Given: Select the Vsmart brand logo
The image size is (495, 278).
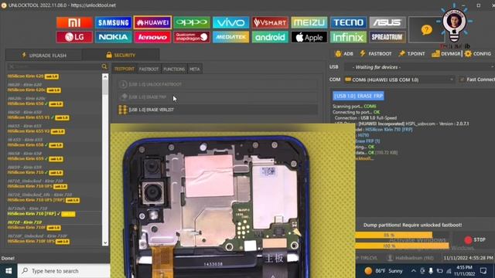Looking at the screenshot, I should (270, 22).
